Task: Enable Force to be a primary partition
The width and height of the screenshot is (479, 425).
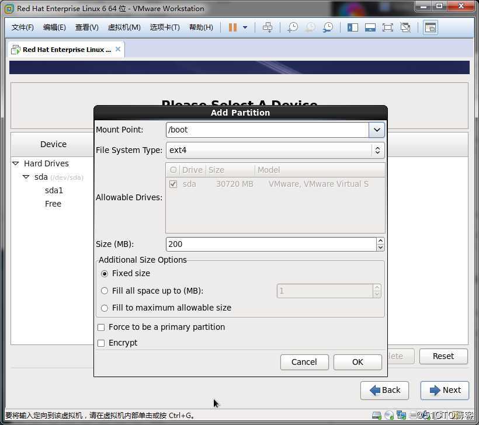Action: [x=101, y=328]
